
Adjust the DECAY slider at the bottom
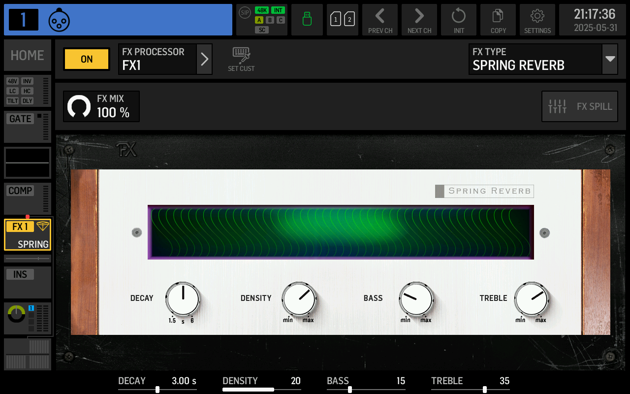(157, 389)
